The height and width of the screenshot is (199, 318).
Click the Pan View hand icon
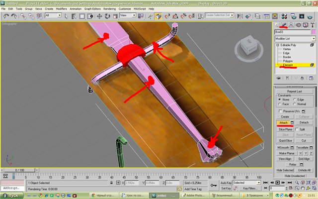coord(303,189)
